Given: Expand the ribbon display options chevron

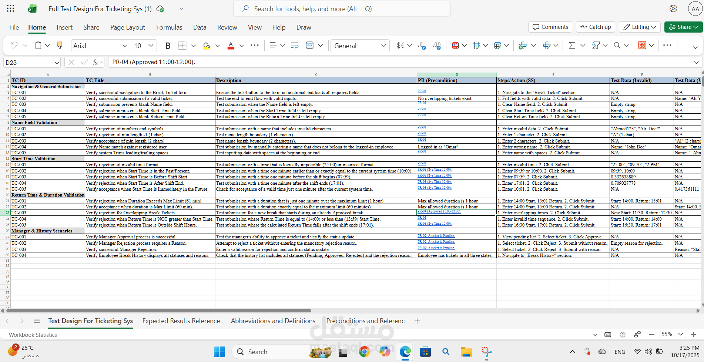Looking at the screenshot, I should (695, 47).
